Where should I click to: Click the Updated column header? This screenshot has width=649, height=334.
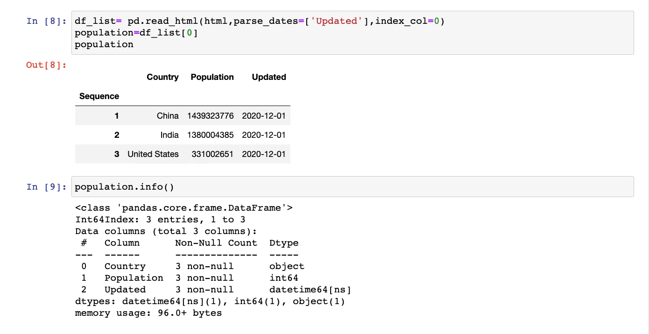pos(269,77)
